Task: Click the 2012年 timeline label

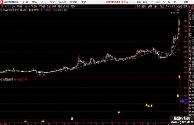Action: coord(4,124)
